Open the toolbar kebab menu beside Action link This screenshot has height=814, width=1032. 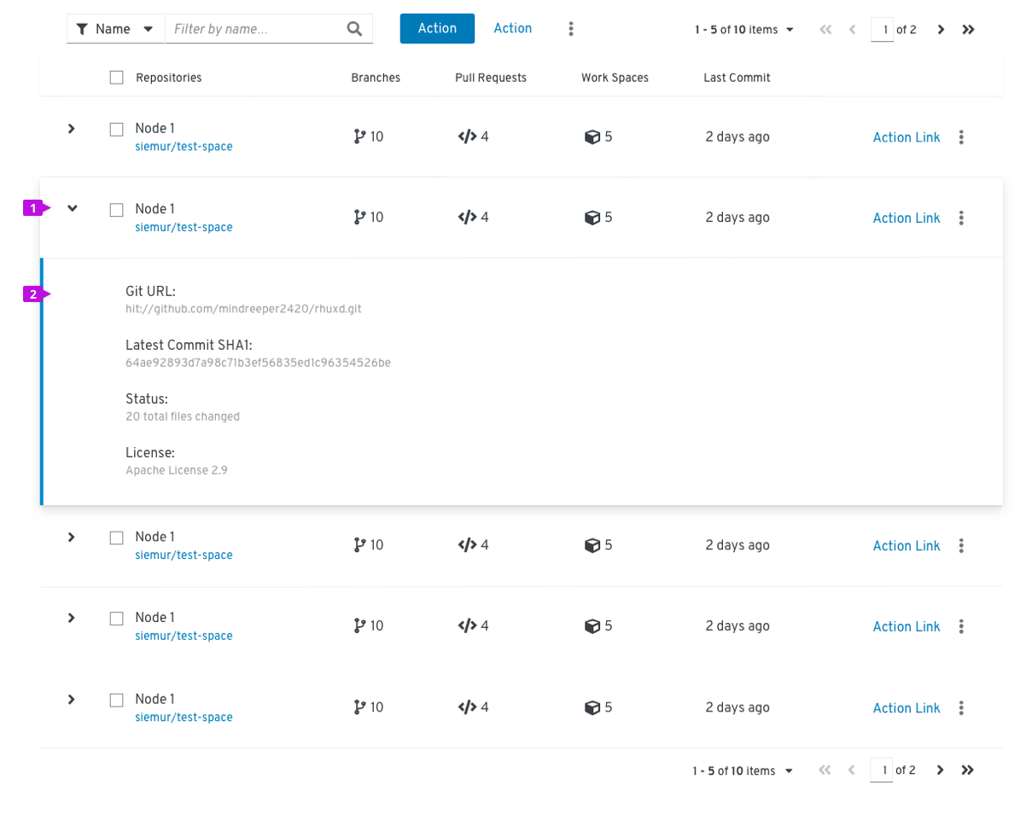click(x=571, y=29)
